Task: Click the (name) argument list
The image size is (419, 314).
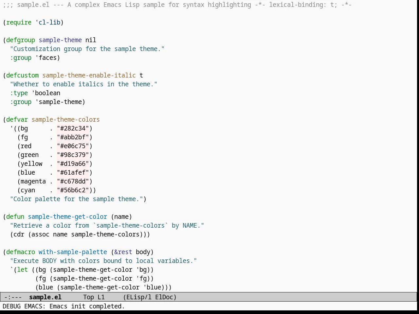Action: tap(121, 217)
